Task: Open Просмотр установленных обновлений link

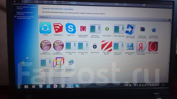Action: click(x=25, y=13)
